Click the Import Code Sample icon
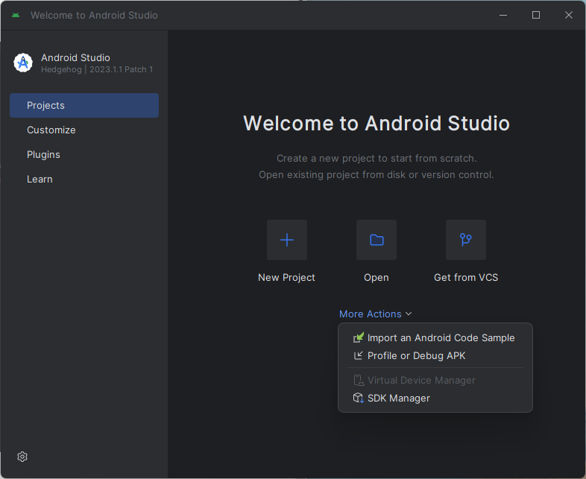This screenshot has width=586, height=479. tap(358, 337)
